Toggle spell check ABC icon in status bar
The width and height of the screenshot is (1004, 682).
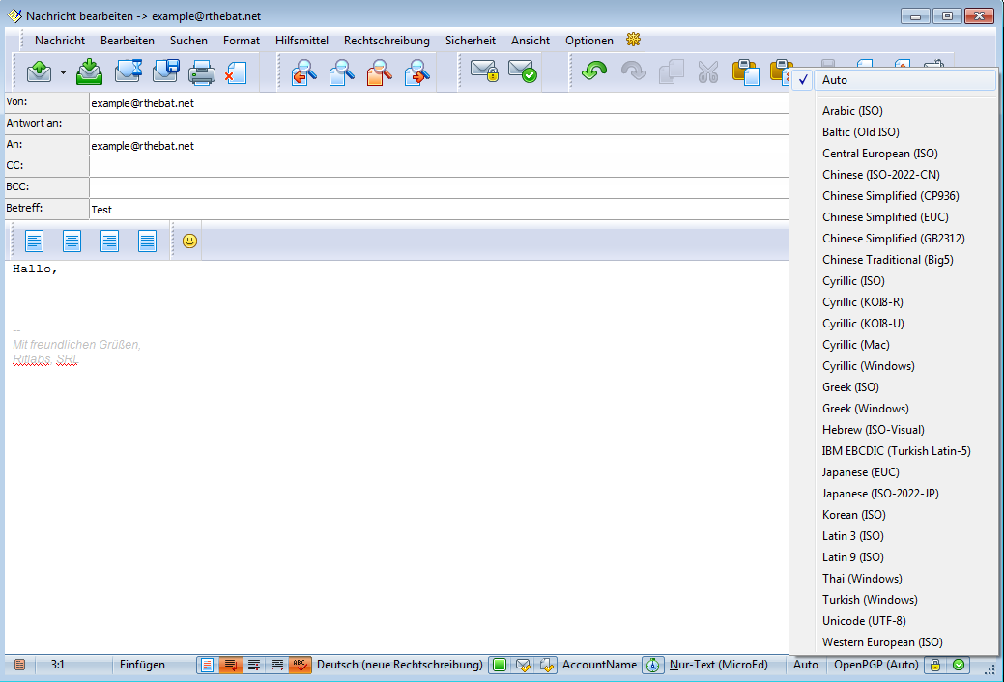pyautogui.click(x=300, y=665)
